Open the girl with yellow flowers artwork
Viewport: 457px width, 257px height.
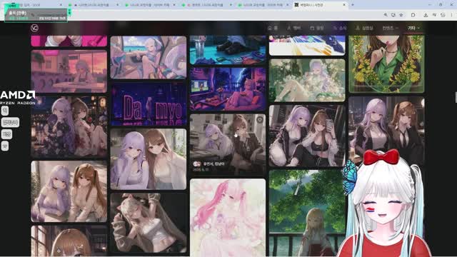point(386,64)
